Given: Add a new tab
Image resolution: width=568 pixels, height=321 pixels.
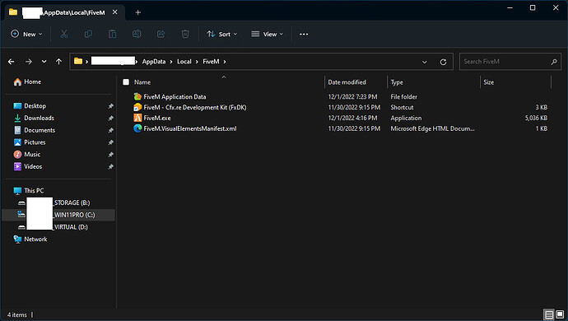Looking at the screenshot, I should 138,12.
